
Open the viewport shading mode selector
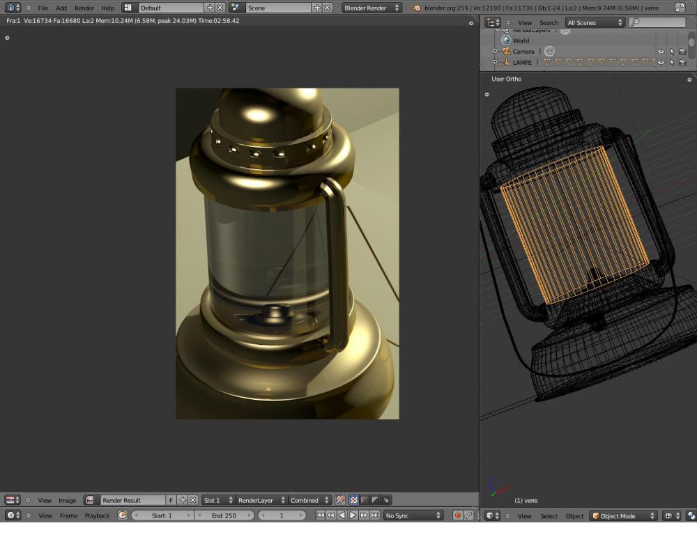pos(671,516)
